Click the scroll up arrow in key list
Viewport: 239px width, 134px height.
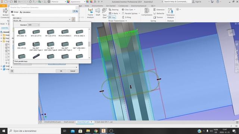89,29
